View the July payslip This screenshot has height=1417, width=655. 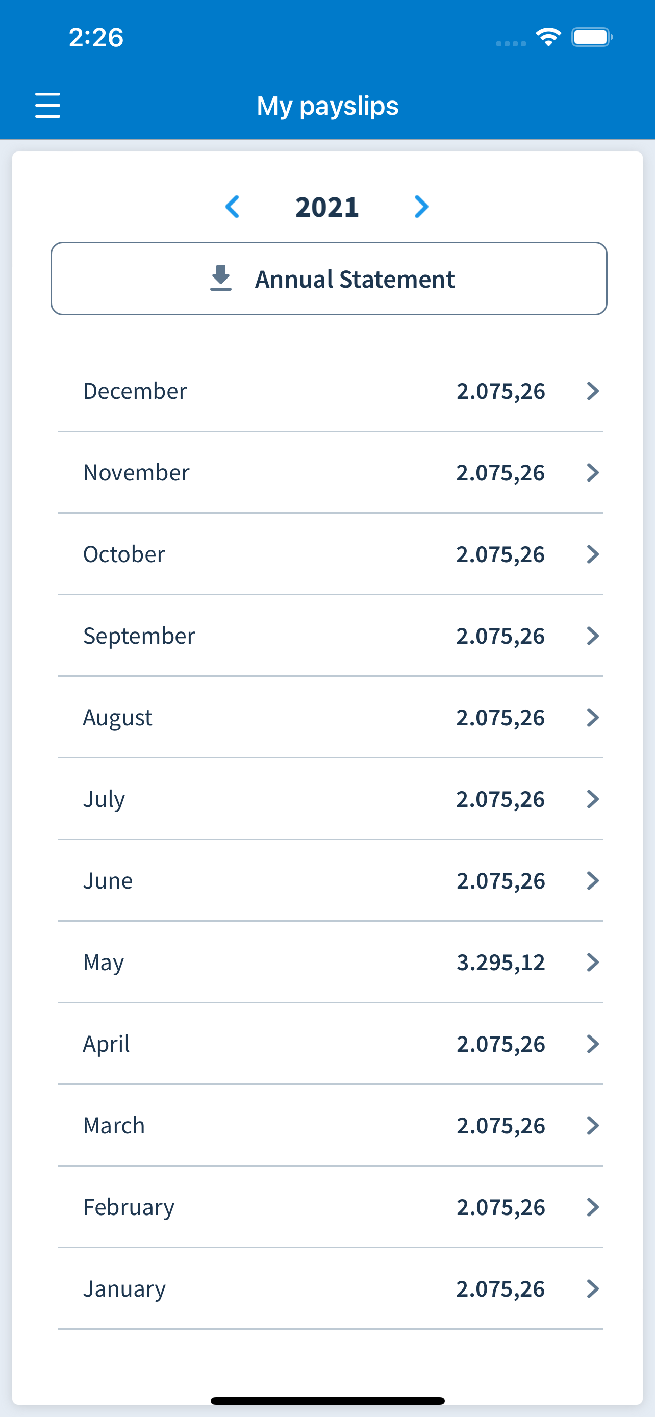(x=331, y=799)
